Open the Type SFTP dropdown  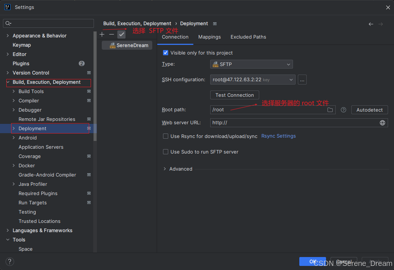[x=251, y=64]
